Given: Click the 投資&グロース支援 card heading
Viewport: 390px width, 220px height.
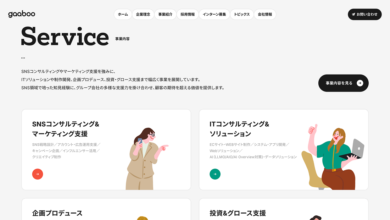Looking at the screenshot, I should point(238,213).
